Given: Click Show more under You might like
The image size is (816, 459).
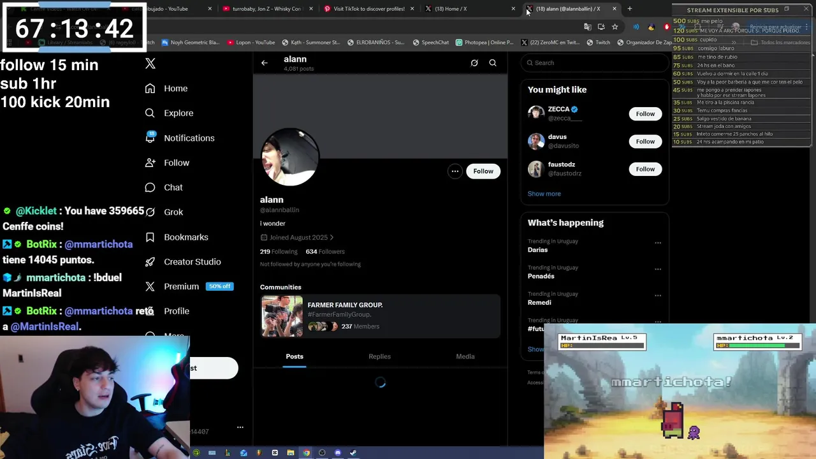Looking at the screenshot, I should pos(544,194).
